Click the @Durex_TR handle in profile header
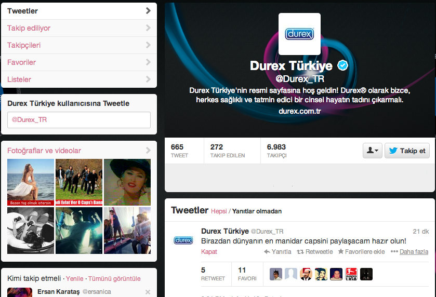 (x=300, y=79)
